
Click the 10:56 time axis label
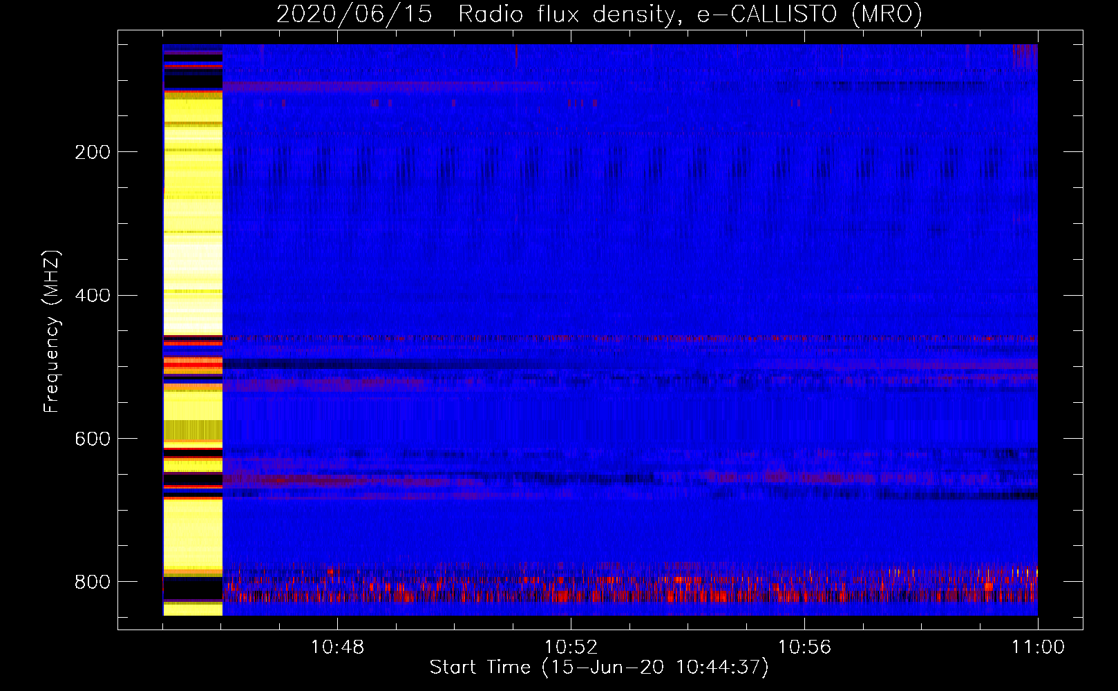[x=804, y=647]
